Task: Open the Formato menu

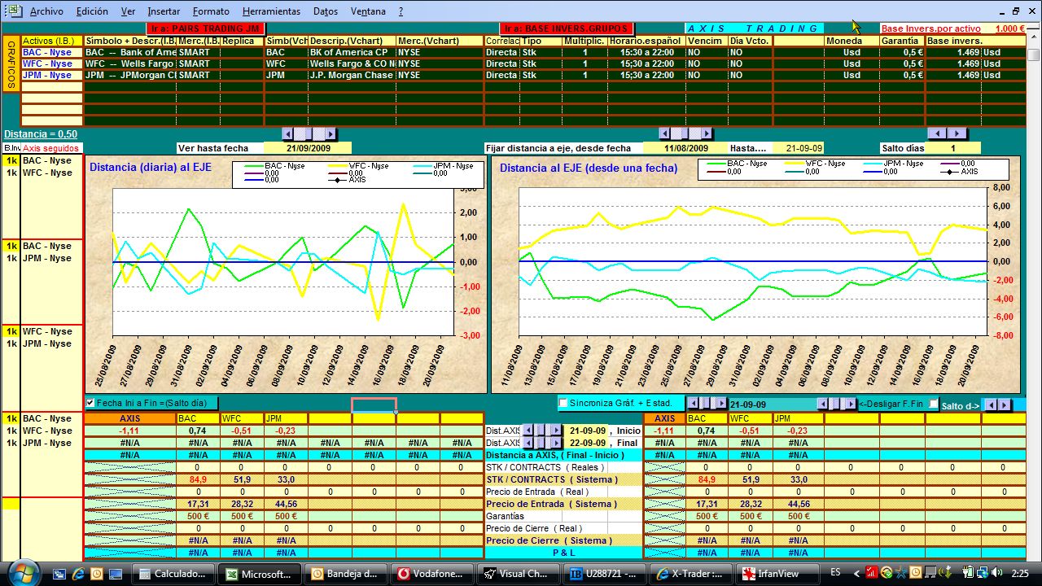Action: pyautogui.click(x=211, y=11)
